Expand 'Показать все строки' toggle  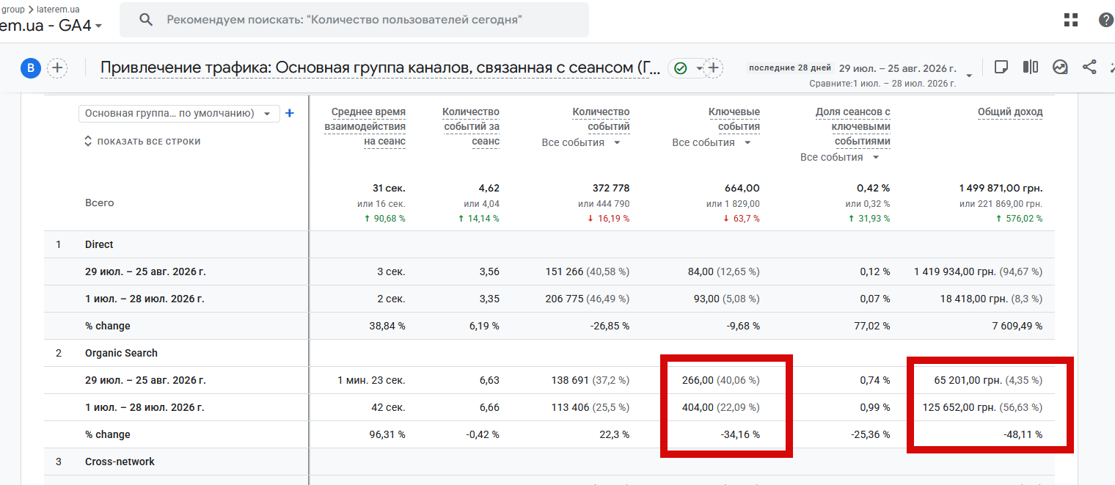tap(142, 141)
